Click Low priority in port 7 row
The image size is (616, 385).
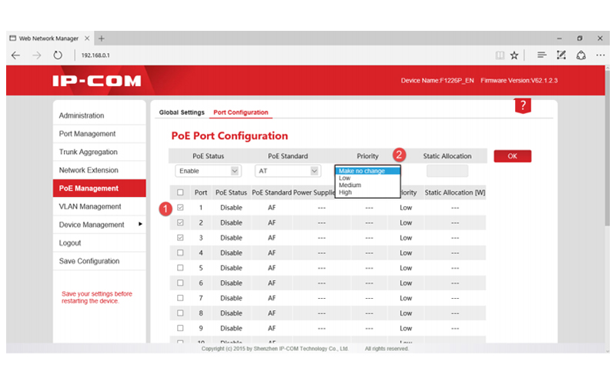pyautogui.click(x=406, y=298)
